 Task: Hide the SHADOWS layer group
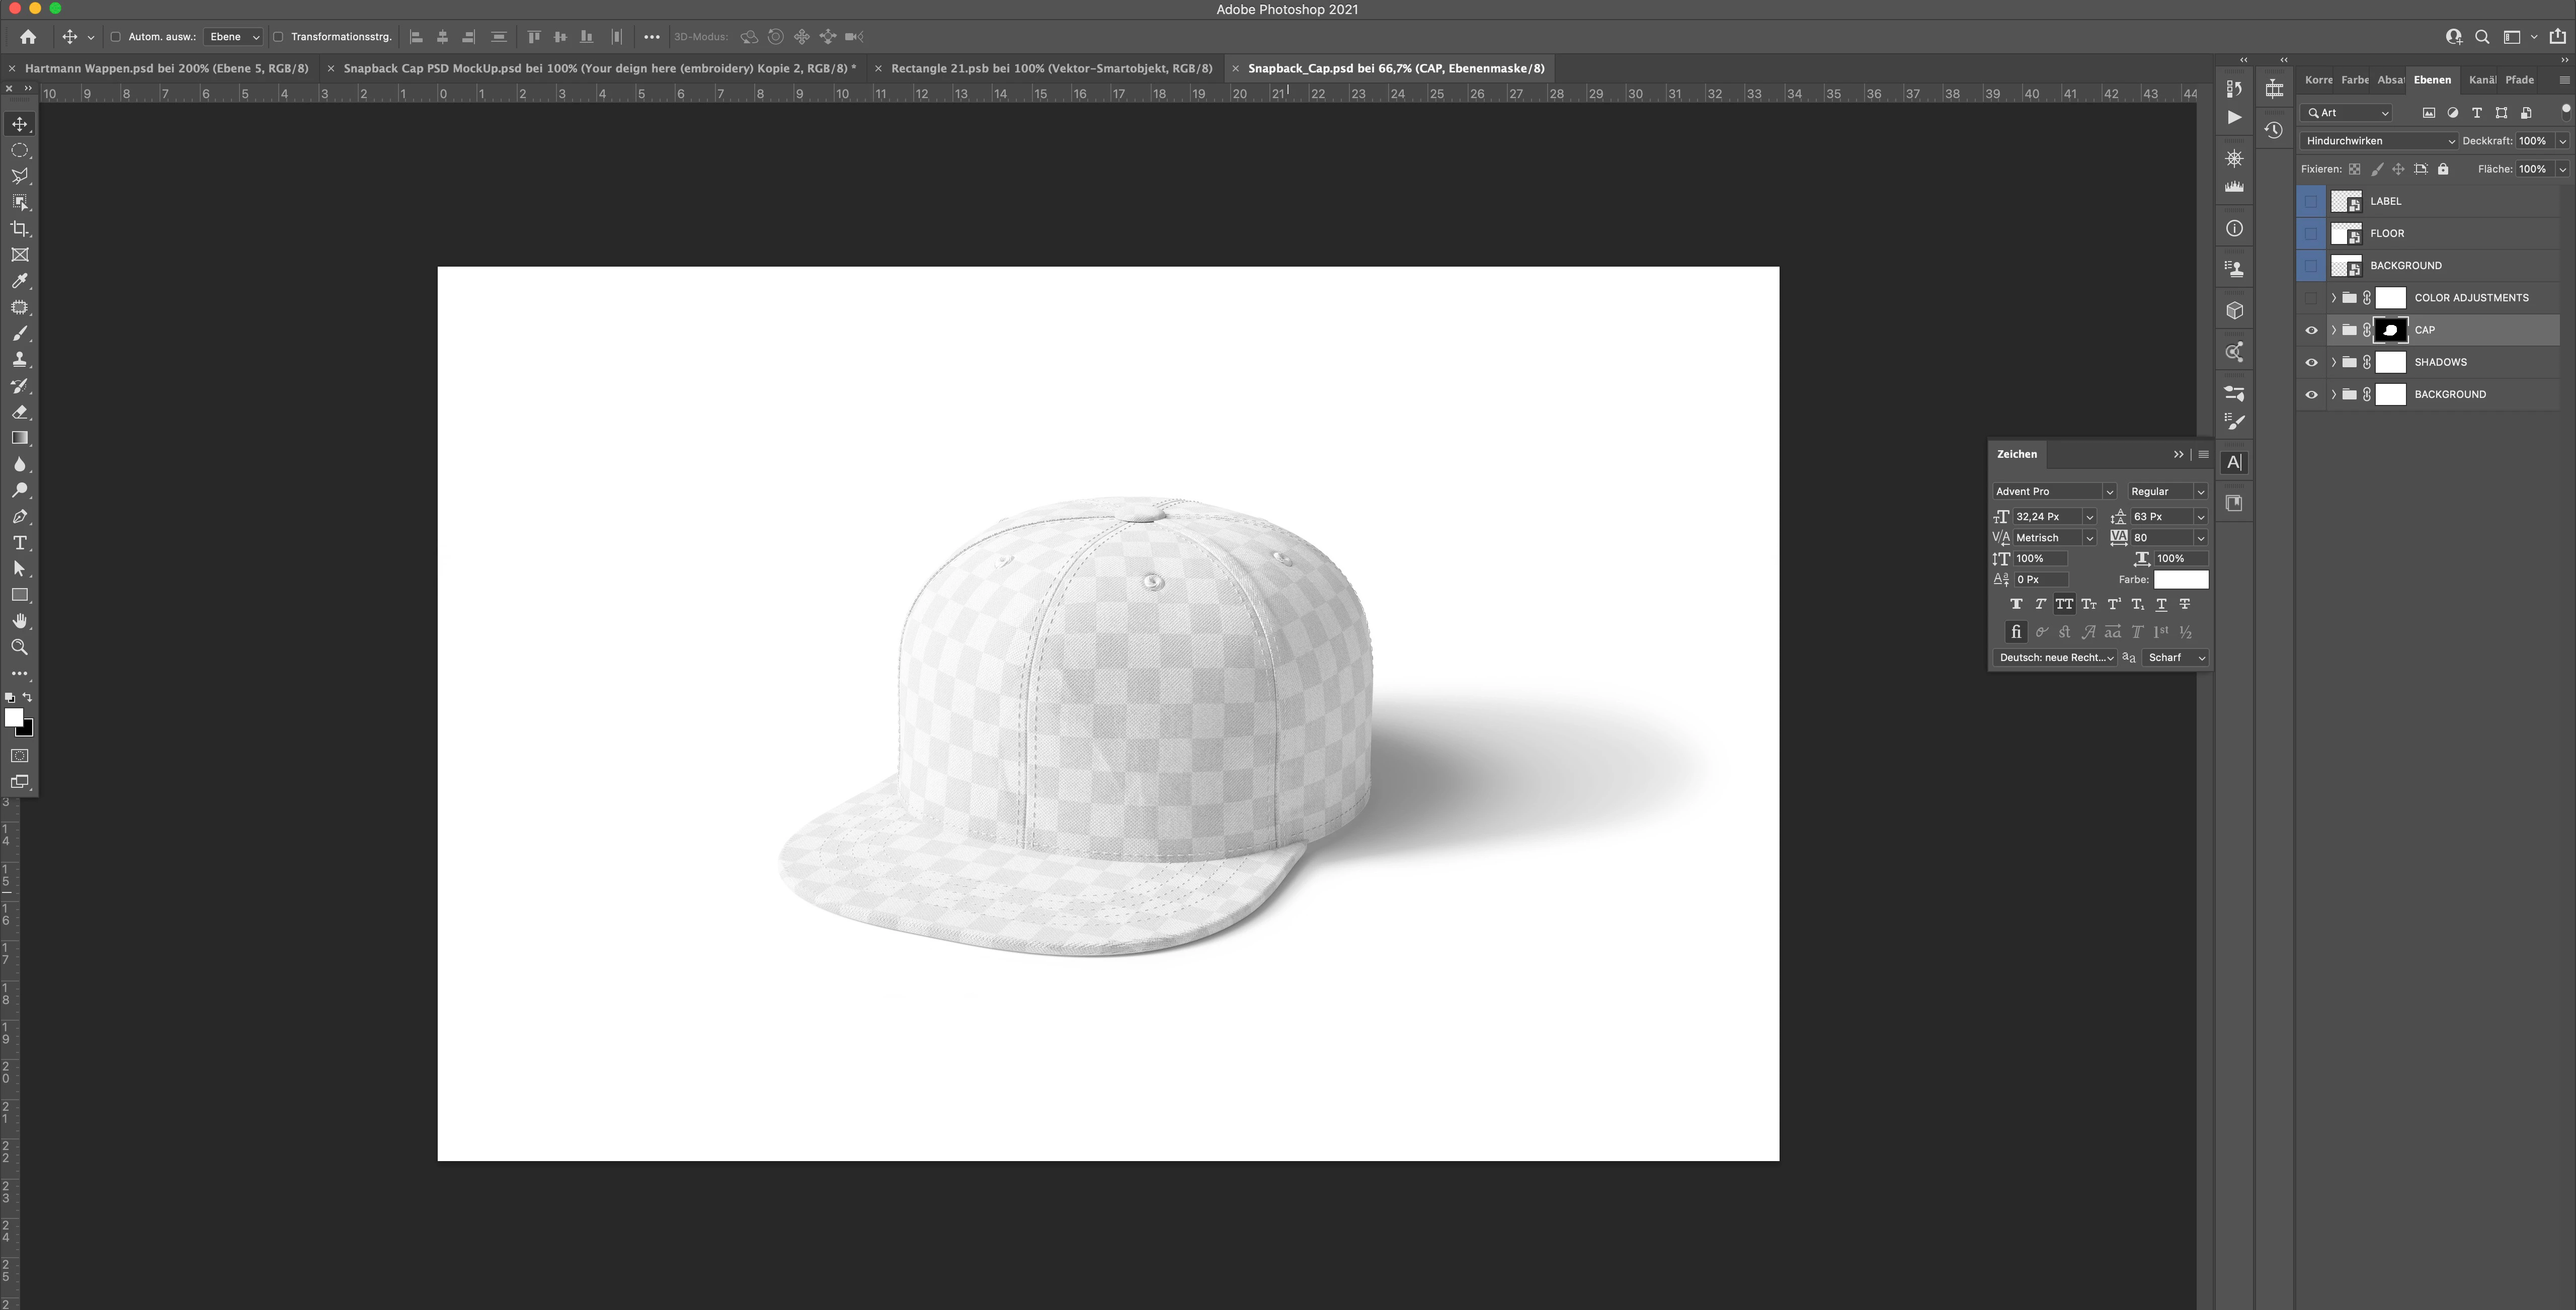click(x=2311, y=362)
